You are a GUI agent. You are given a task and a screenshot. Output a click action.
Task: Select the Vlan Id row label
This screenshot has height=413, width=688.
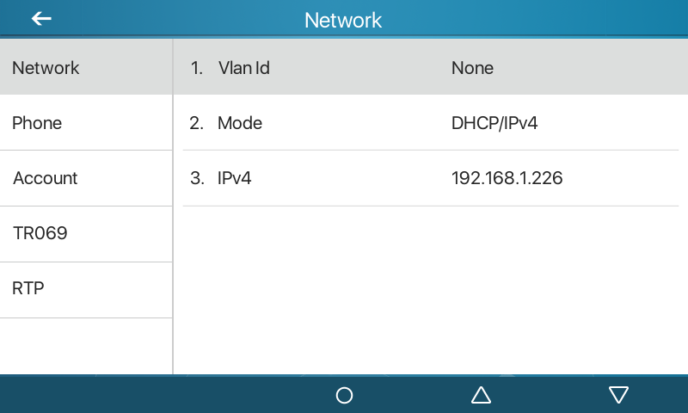click(244, 68)
